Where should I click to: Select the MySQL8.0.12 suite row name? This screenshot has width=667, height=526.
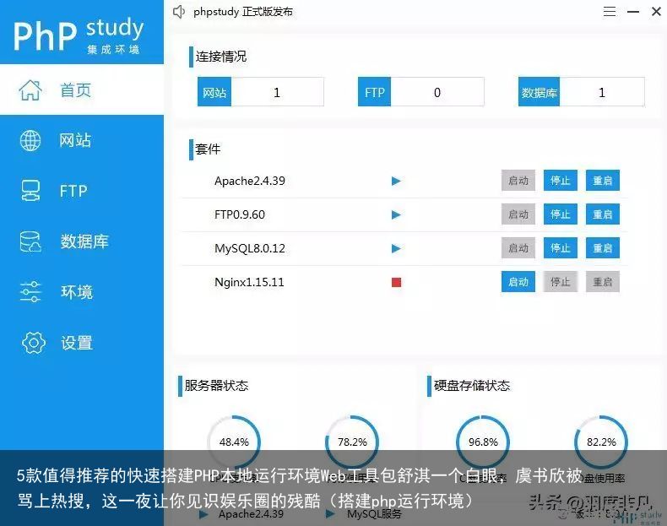click(250, 248)
